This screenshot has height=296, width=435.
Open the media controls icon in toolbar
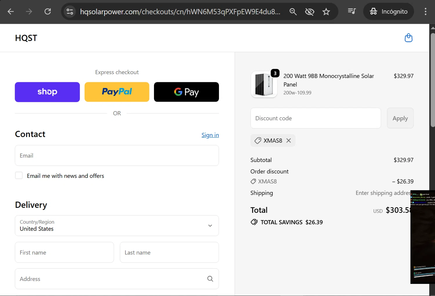coord(352,12)
